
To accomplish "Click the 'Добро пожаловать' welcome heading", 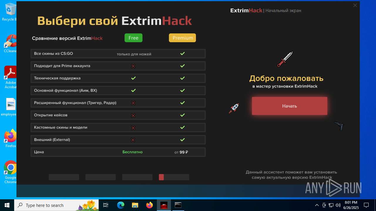I will 286,79.
